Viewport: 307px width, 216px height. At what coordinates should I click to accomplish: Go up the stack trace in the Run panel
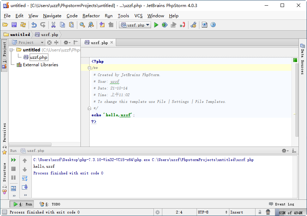pos(25,161)
